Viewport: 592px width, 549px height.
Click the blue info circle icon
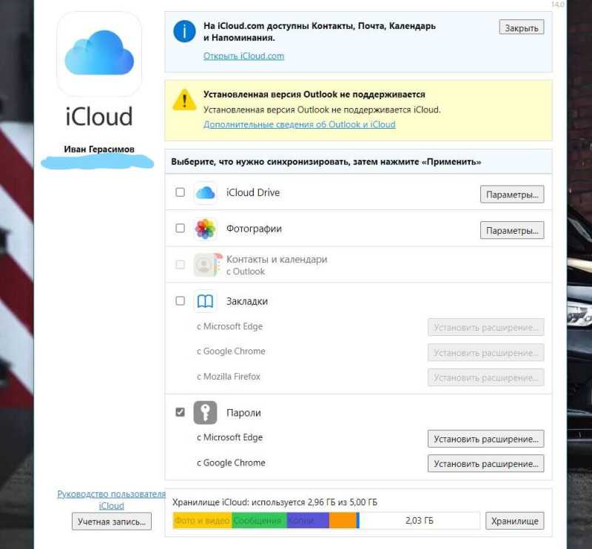coord(184,31)
